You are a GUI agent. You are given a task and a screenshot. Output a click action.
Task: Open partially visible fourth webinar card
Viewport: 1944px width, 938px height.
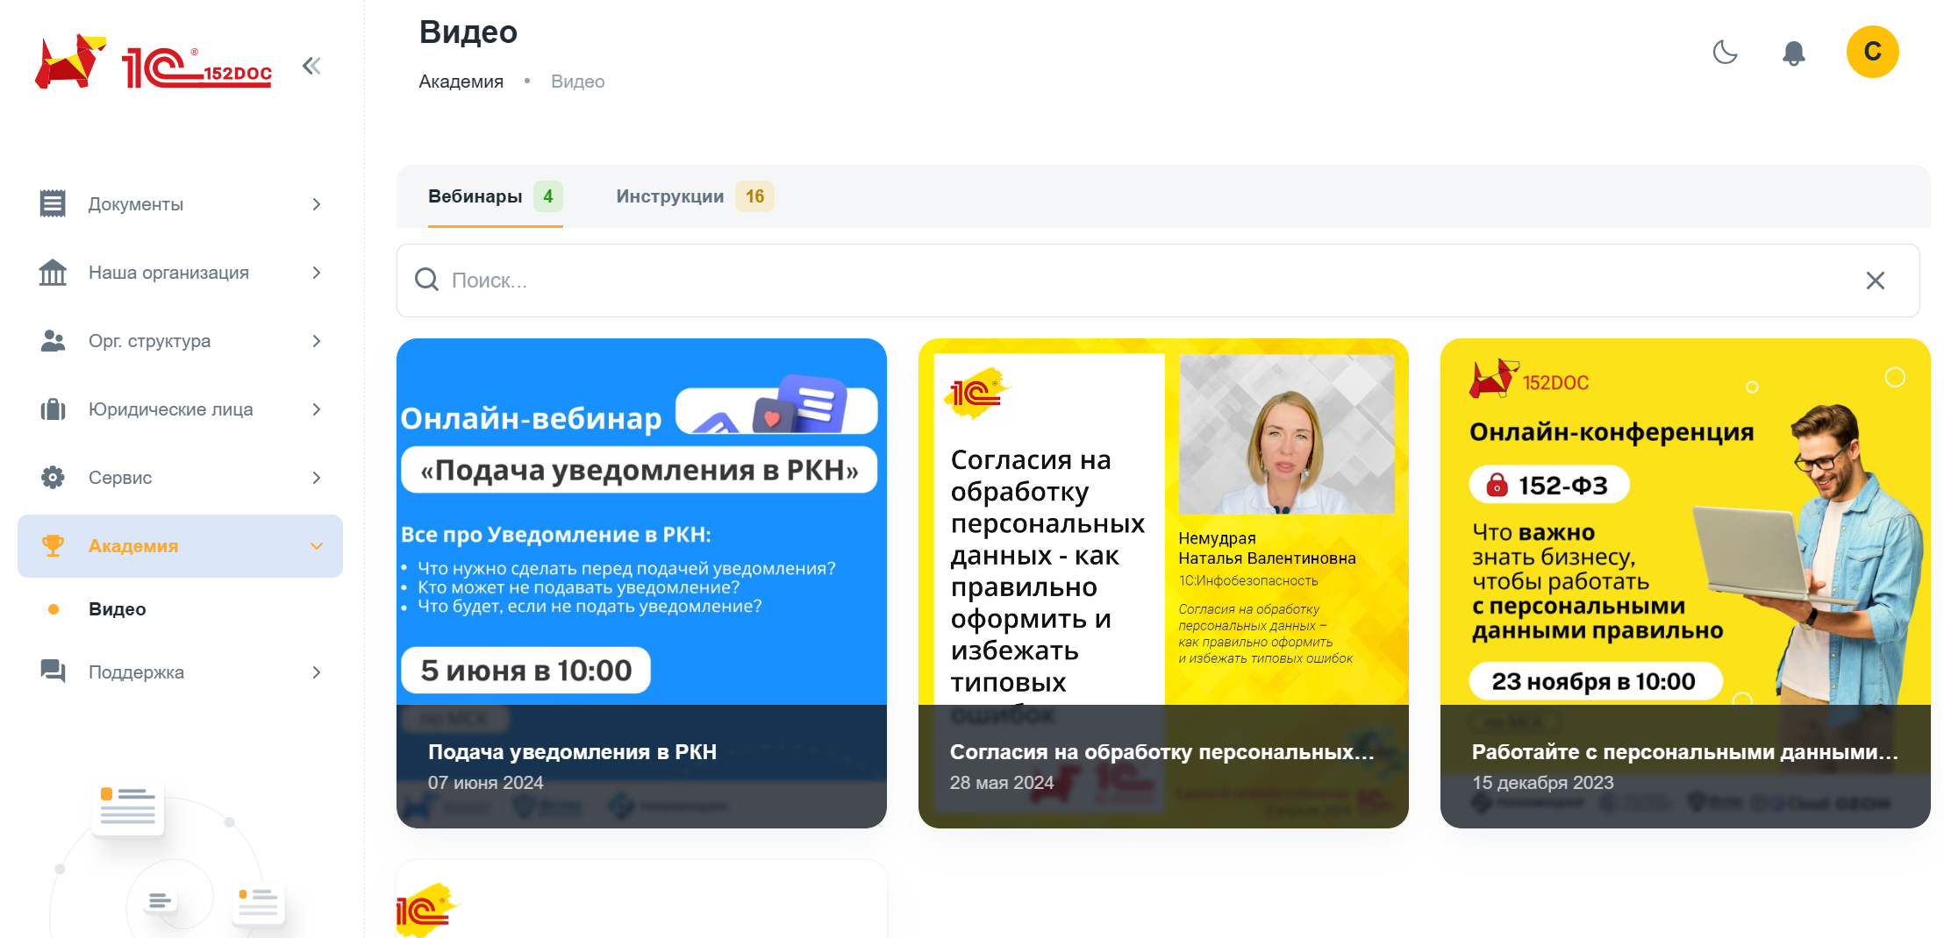tap(641, 899)
